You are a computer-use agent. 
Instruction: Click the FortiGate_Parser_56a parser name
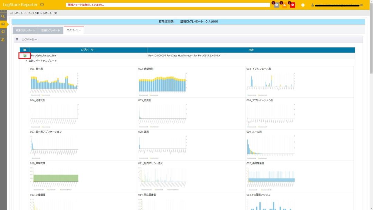pyautogui.click(x=43, y=56)
